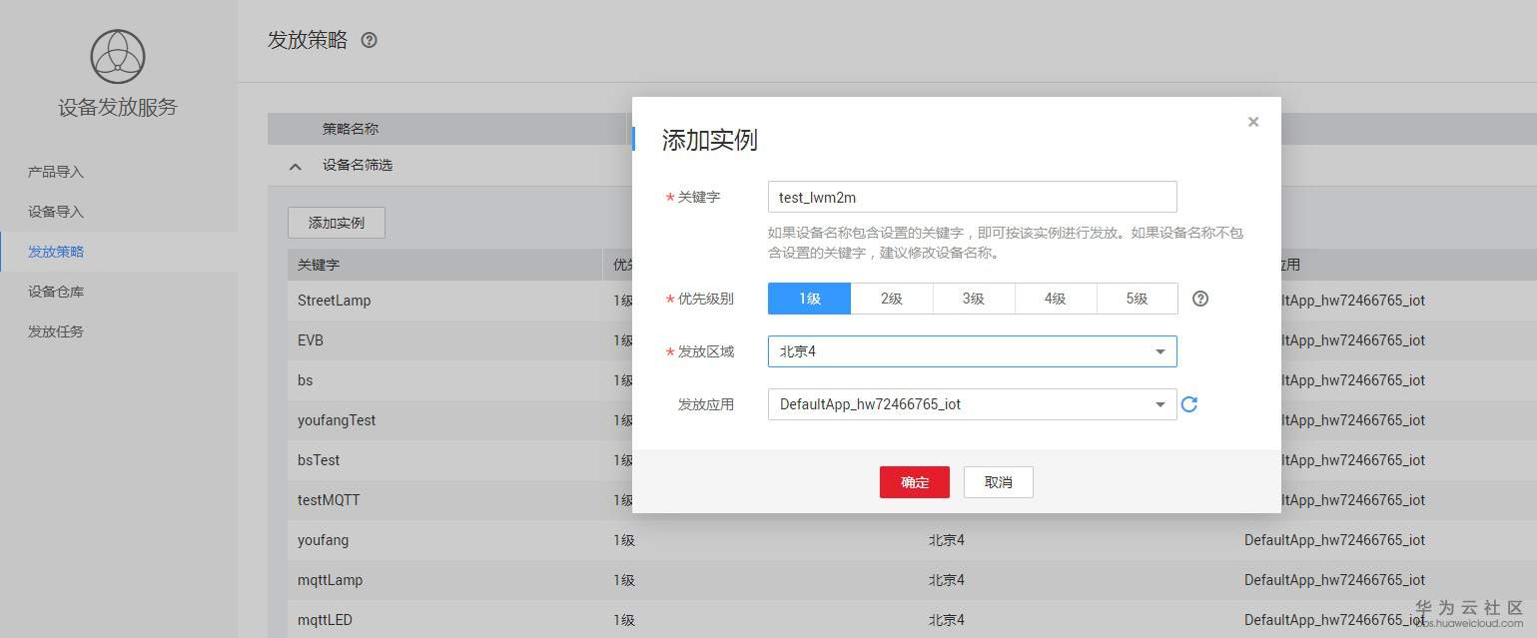Viewport: 1537px width, 638px height.
Task: Click the mqttLamp keyword row
Action: 331,580
